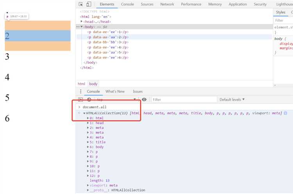Image resolution: width=293 pixels, height=194 pixels.
Task: Select the drawer Console tab
Action: pyautogui.click(x=93, y=92)
